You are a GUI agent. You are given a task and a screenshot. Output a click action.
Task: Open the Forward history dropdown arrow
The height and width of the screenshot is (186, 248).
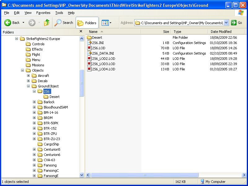click(x=39, y=23)
